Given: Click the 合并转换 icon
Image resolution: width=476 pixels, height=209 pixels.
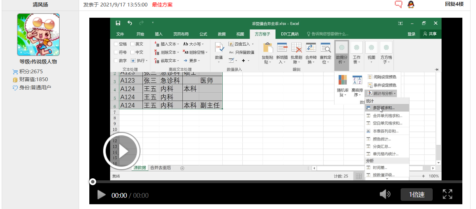Looking at the screenshot, I should coord(311,48).
